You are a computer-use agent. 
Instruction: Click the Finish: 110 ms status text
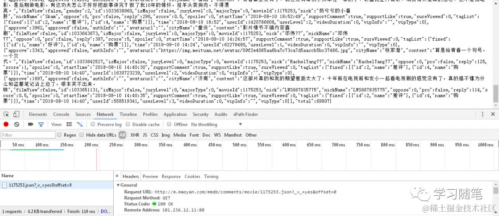(81, 211)
